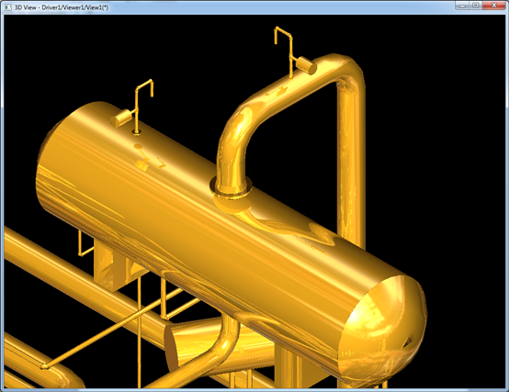Image resolution: width=509 pixels, height=392 pixels.
Task: Close the 3D View window
Action: tap(494, 6)
